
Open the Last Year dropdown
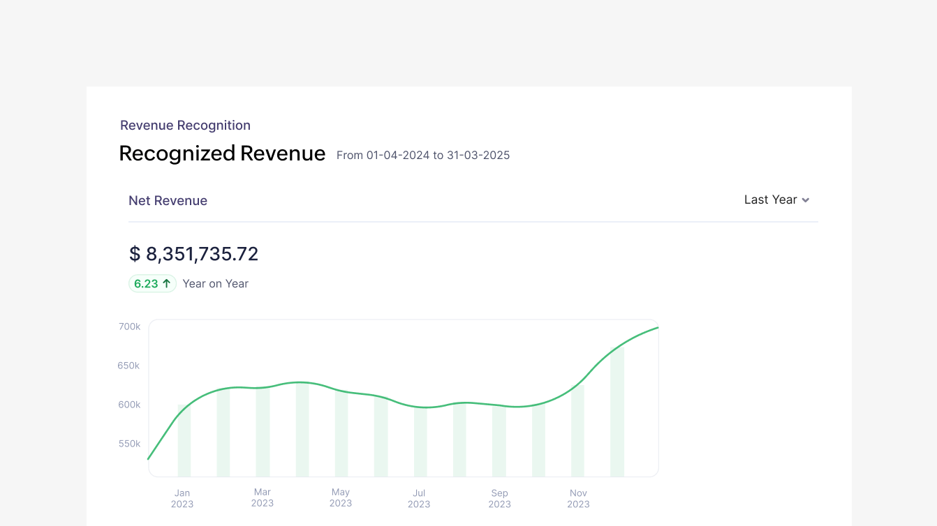(x=770, y=200)
